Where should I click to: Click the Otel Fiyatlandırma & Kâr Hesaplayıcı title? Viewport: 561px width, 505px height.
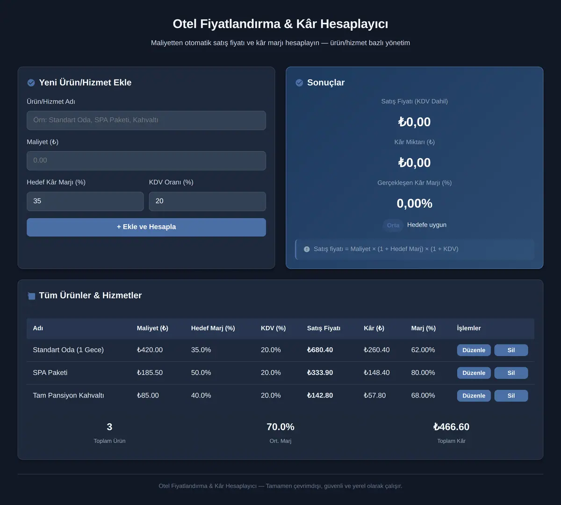[x=280, y=24]
